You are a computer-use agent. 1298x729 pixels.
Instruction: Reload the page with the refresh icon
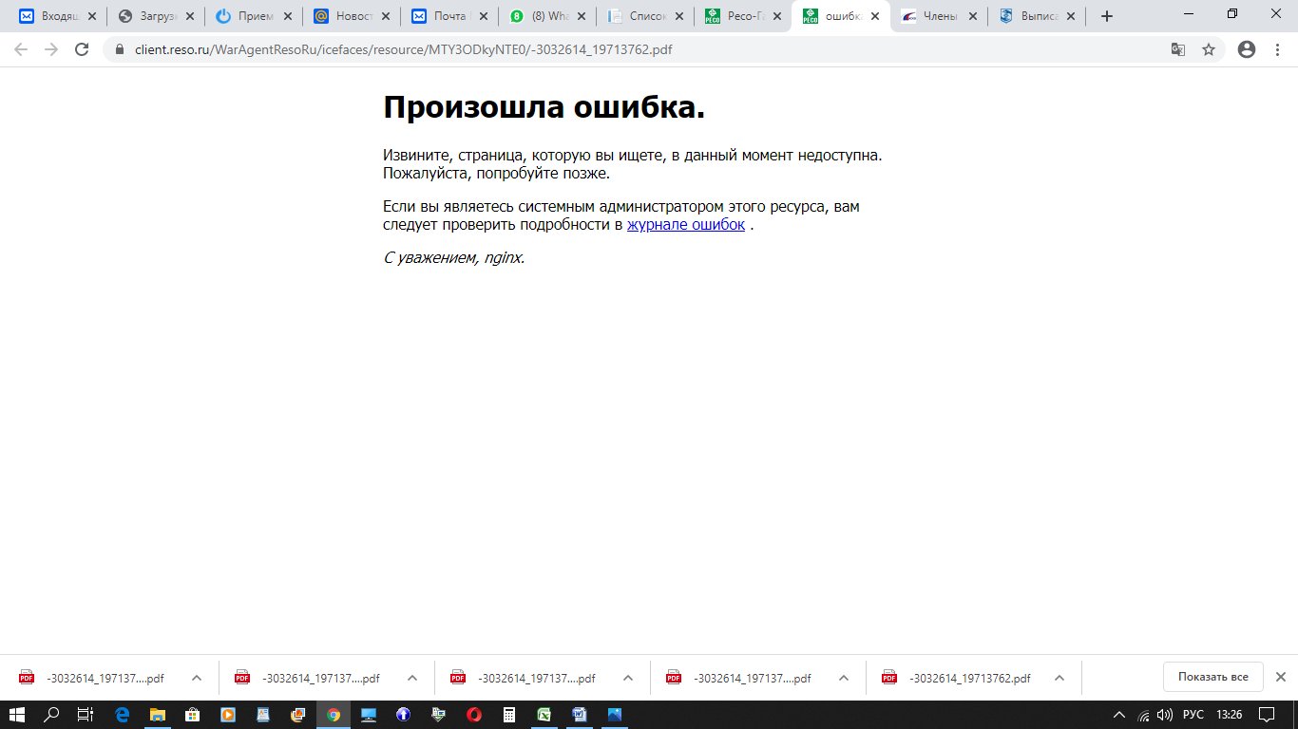point(82,49)
